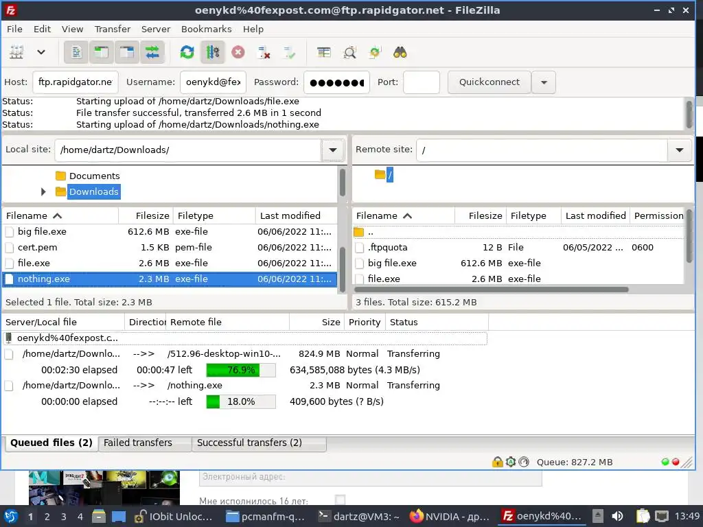Click the Quickconnect button
The width and height of the screenshot is (703, 527).
[489, 82]
